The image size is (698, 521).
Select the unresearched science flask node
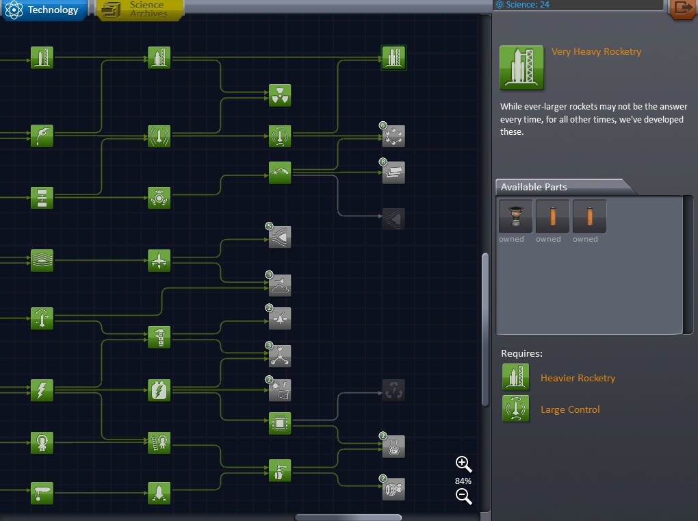(x=393, y=446)
